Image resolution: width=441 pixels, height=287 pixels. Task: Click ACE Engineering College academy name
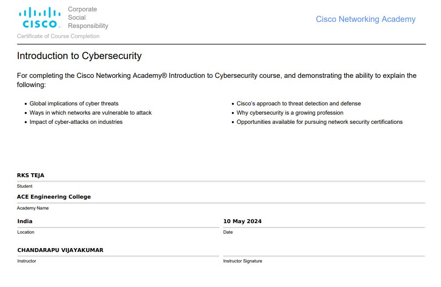tap(54, 197)
